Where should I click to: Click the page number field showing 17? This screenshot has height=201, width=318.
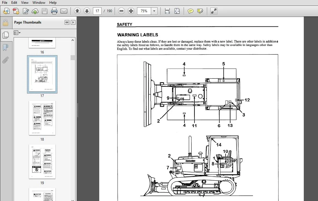[97, 11]
